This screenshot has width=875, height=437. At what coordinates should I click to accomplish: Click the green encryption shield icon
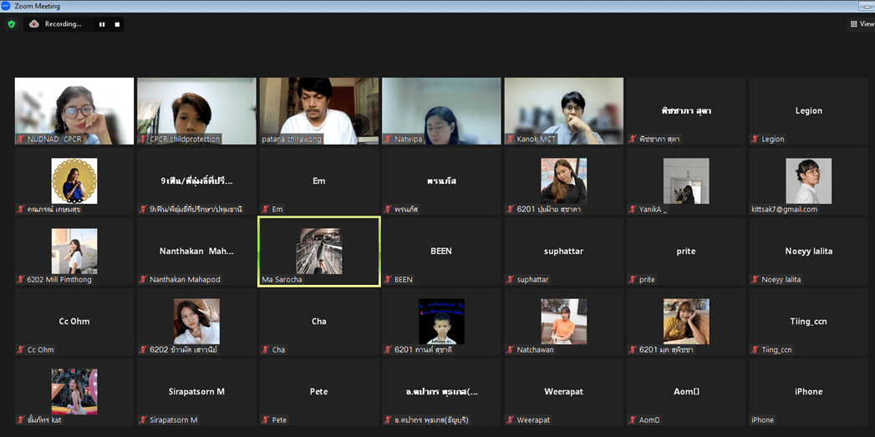11,24
